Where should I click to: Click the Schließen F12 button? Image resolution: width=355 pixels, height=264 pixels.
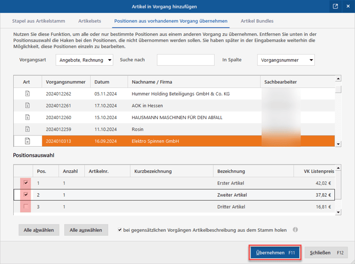pos(326,252)
